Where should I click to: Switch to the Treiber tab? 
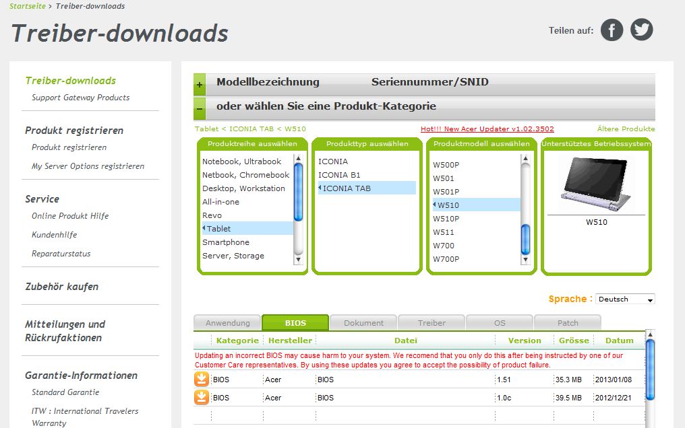point(431,323)
